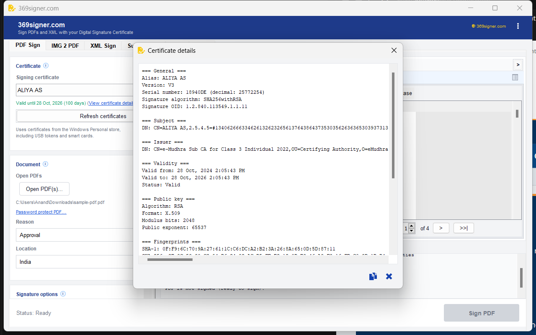Viewport: 536px width, 335px height.
Task: Click the 'Valid from: 28 Oct, 2024' line
Action: click(193, 170)
